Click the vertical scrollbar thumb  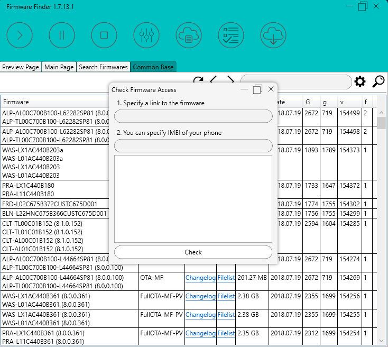click(x=381, y=123)
